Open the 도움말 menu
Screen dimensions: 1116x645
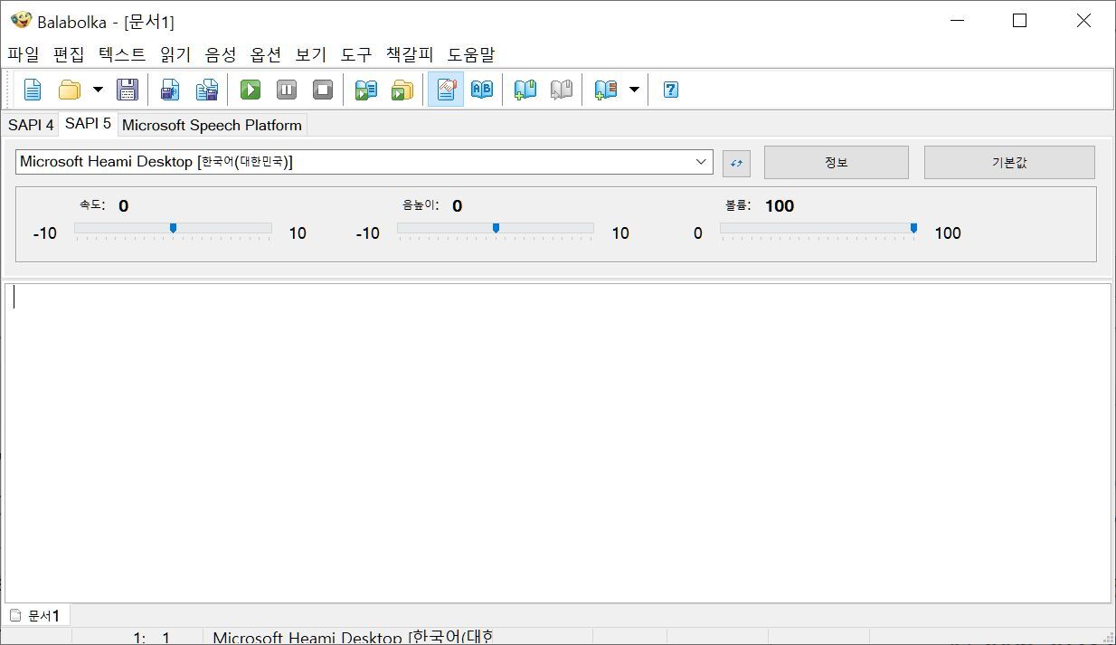coord(471,54)
